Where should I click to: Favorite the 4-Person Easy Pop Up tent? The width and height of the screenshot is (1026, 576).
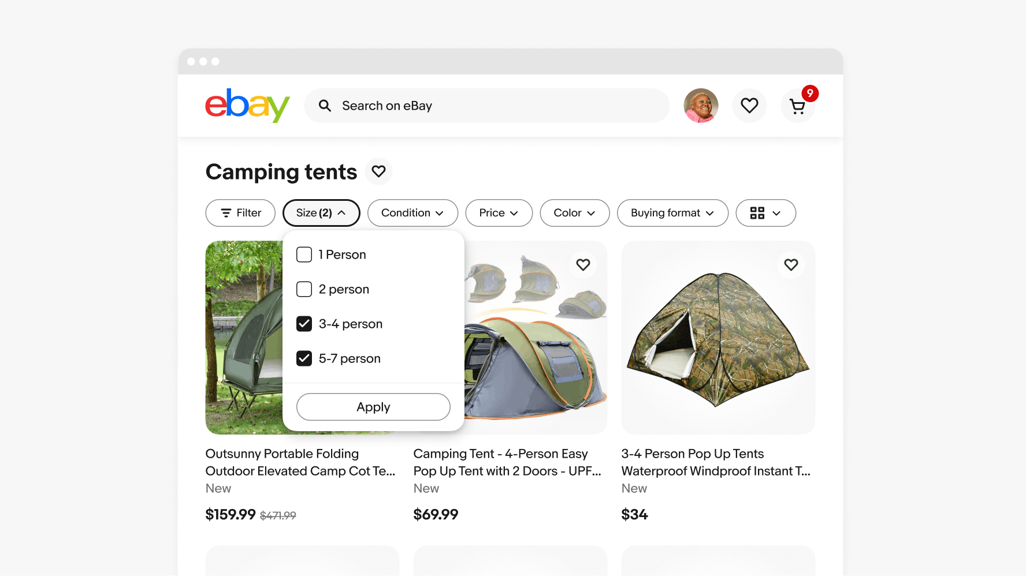(583, 265)
